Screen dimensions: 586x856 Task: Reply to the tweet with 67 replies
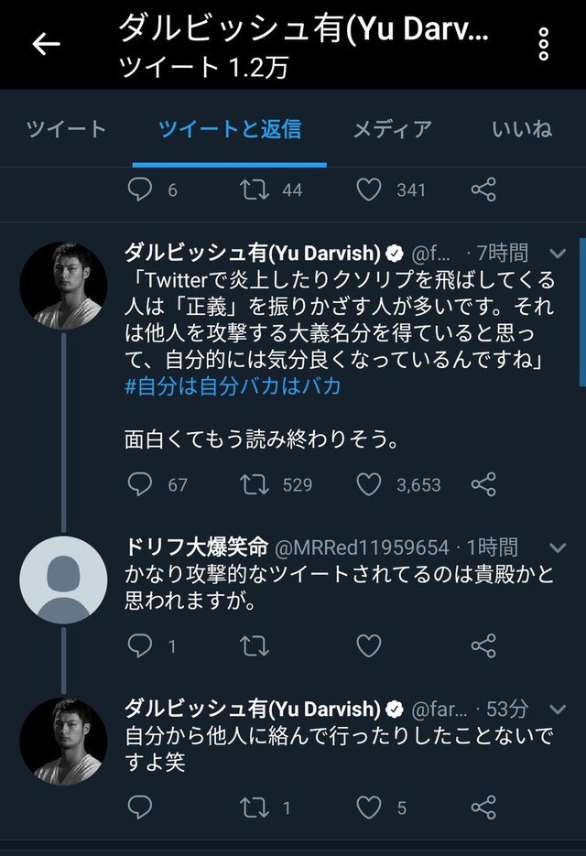[x=140, y=484]
